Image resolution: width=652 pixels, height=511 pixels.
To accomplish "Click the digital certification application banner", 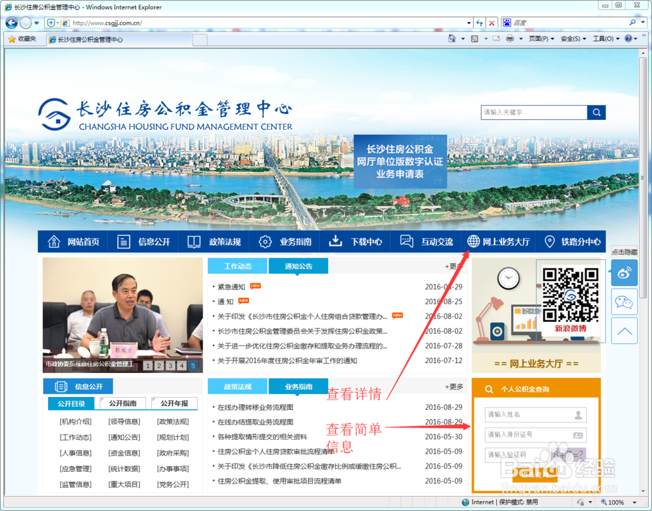I will click(x=400, y=162).
